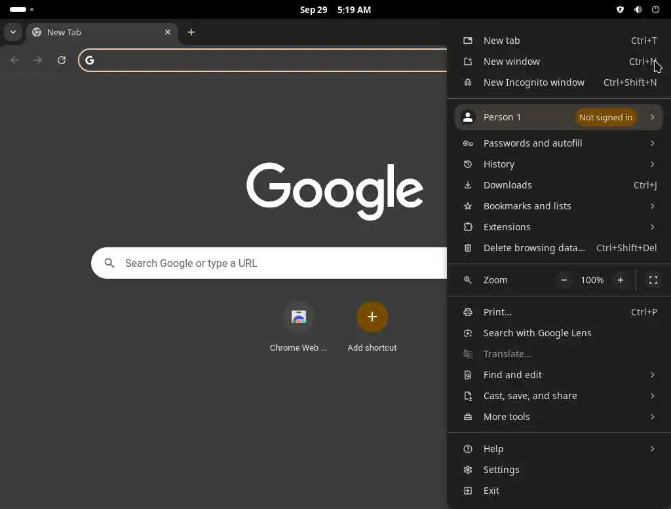Click the Activities pill indicator
This screenshot has height=509, width=671.
point(18,9)
